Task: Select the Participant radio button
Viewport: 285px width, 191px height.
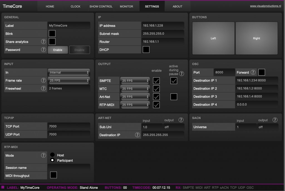Action: point(52,160)
